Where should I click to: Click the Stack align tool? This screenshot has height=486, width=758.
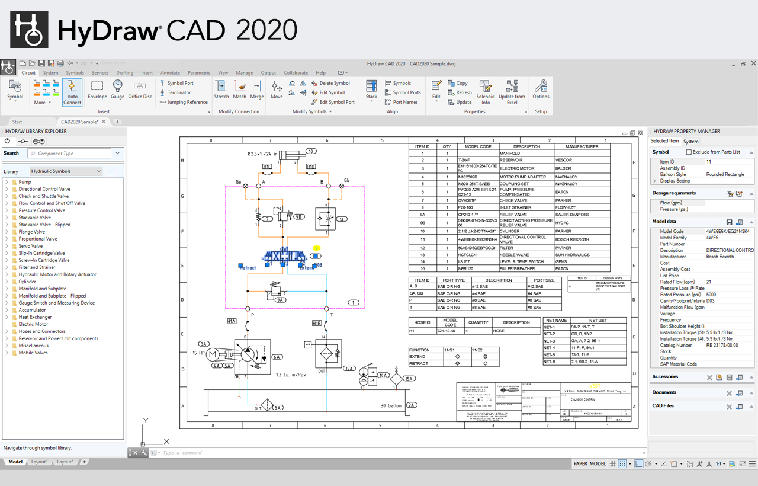(x=371, y=89)
